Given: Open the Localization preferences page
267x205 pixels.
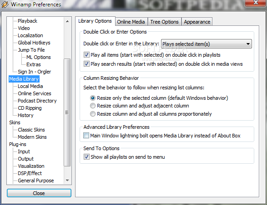Looking at the screenshot, I should pyautogui.click(x=30, y=35).
